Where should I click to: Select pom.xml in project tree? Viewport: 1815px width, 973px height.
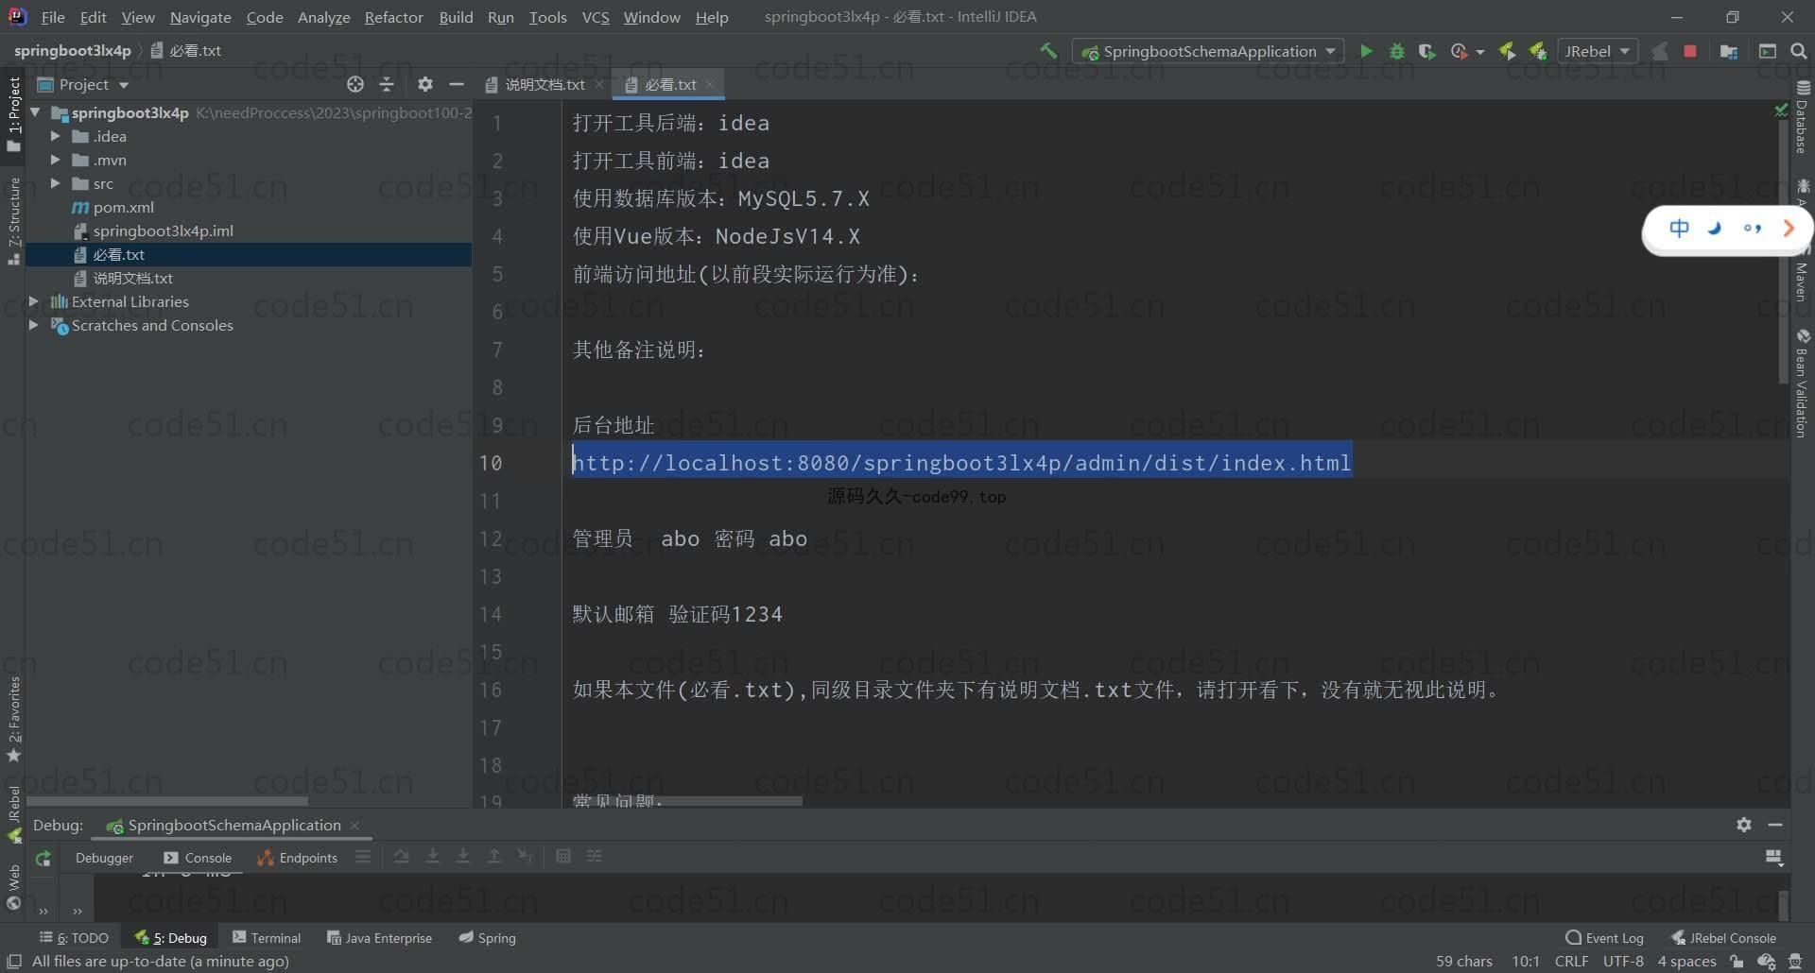(x=123, y=207)
